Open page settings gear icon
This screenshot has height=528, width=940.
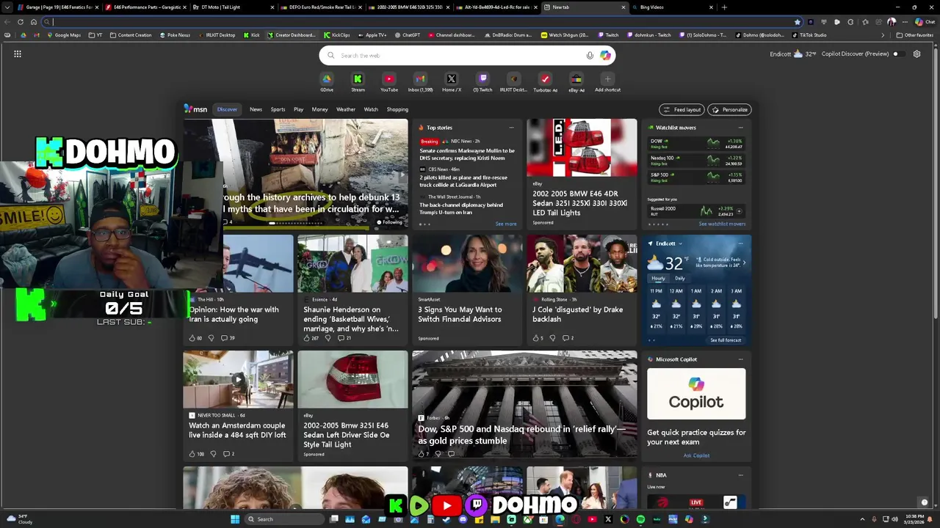pyautogui.click(x=916, y=54)
